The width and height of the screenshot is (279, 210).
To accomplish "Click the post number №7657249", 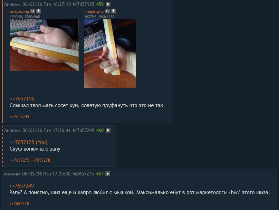I will pos(83,131).
